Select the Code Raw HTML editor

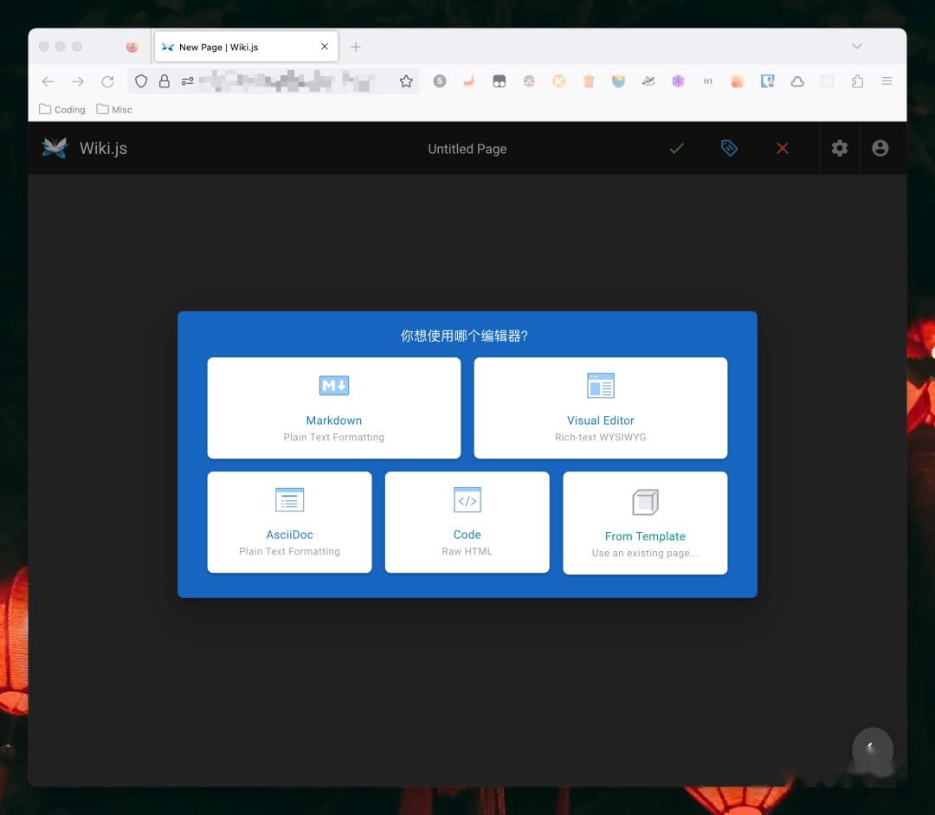point(467,523)
